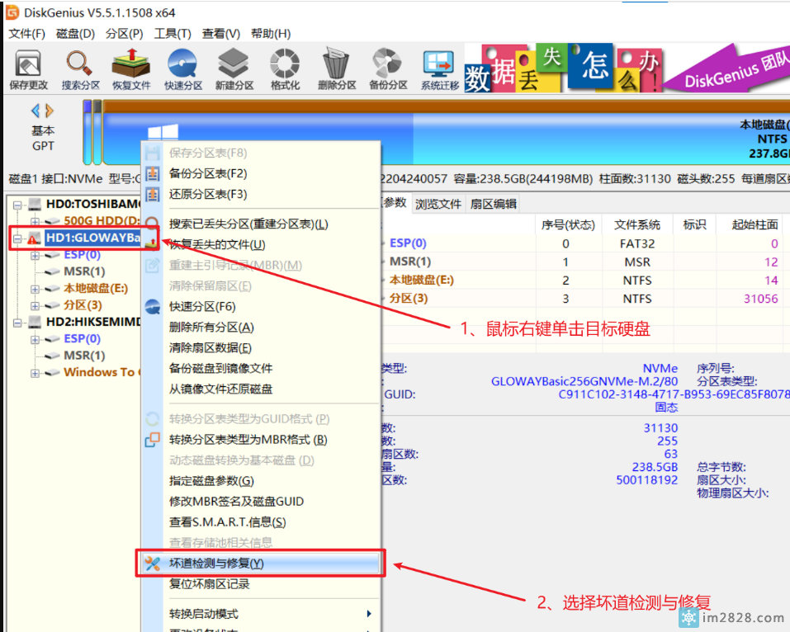Image resolution: width=790 pixels, height=632 pixels.
Task: Choose 复位坏扇区记录 menu entry
Action: [260, 584]
